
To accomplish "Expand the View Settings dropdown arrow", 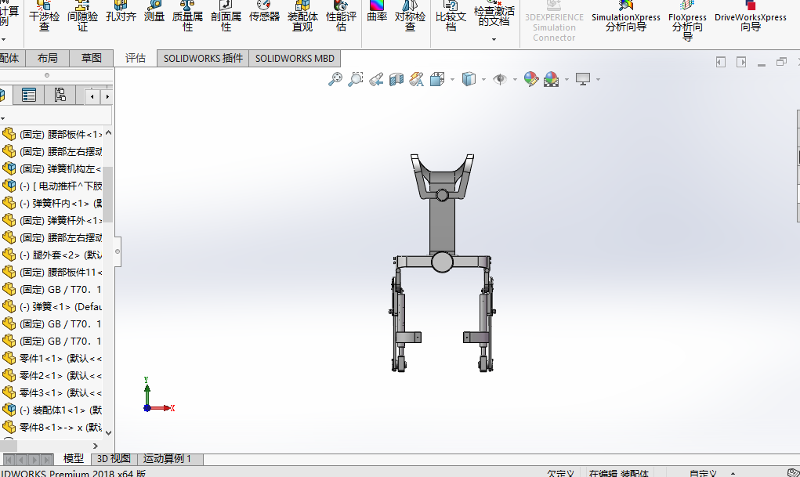I will tap(598, 80).
